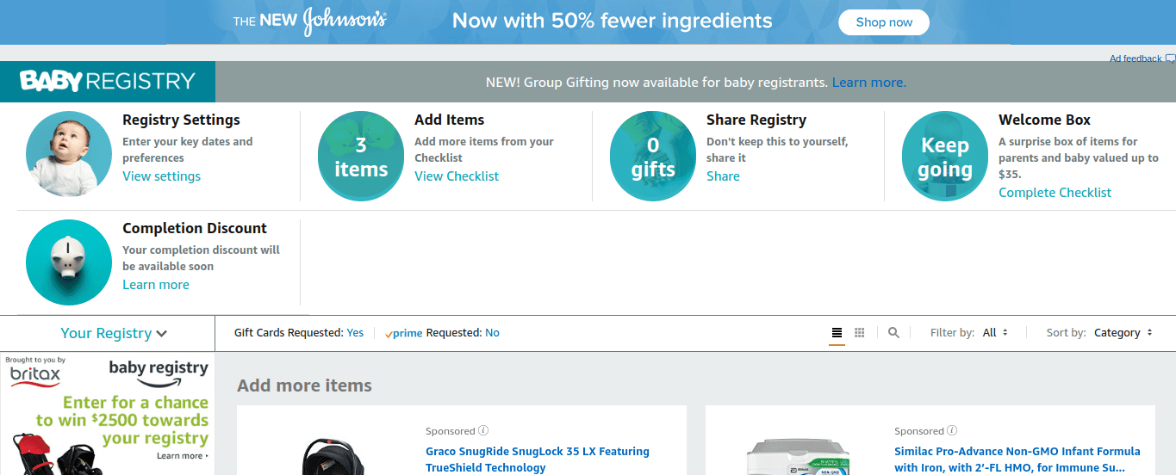This screenshot has width=1176, height=475.
Task: Open the Filter by All dropdown
Action: (x=995, y=332)
